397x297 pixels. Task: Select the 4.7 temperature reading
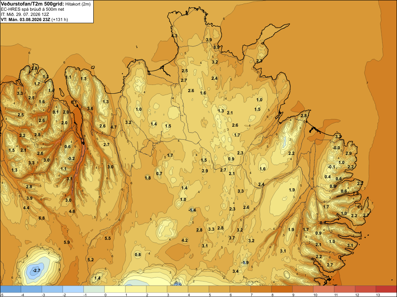pyautogui.click(x=114, y=127)
